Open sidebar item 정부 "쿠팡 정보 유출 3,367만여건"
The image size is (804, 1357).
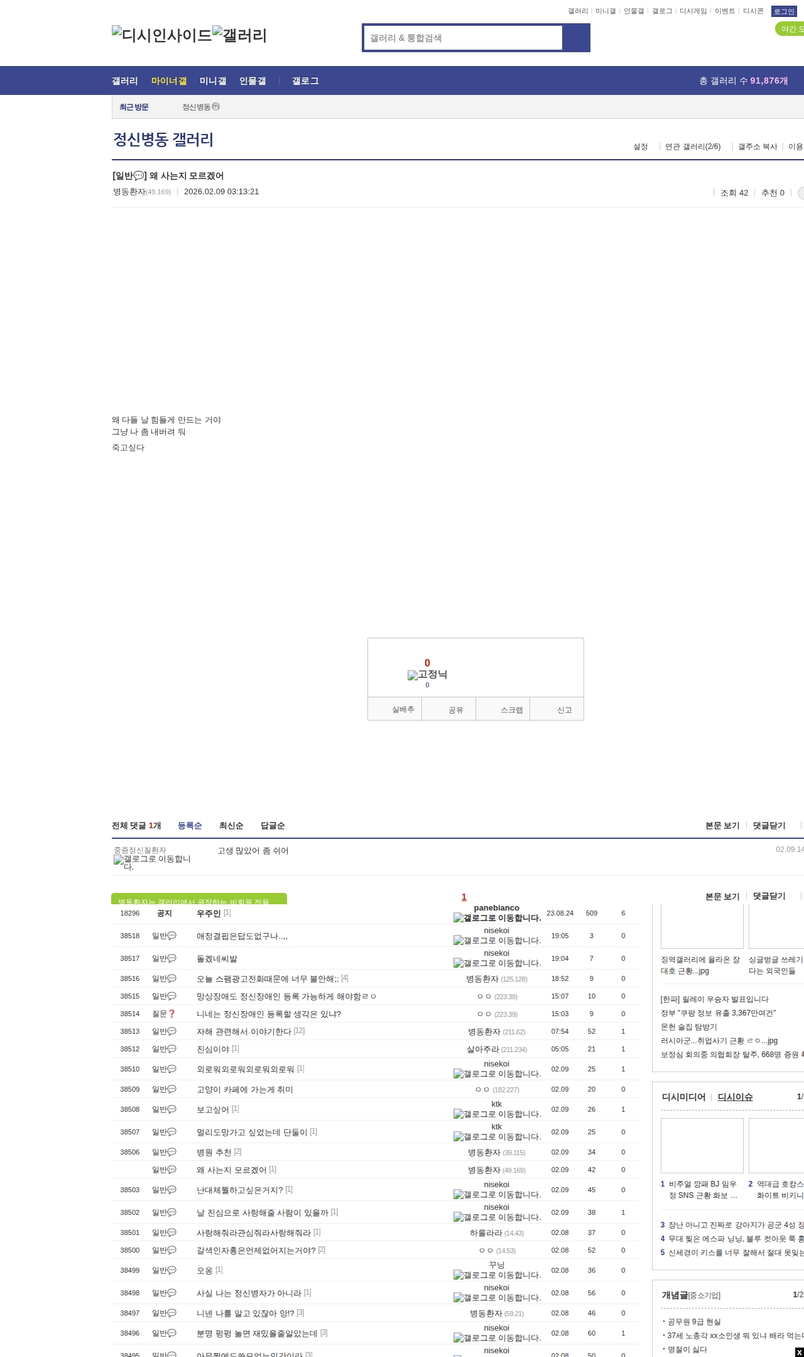[719, 1013]
